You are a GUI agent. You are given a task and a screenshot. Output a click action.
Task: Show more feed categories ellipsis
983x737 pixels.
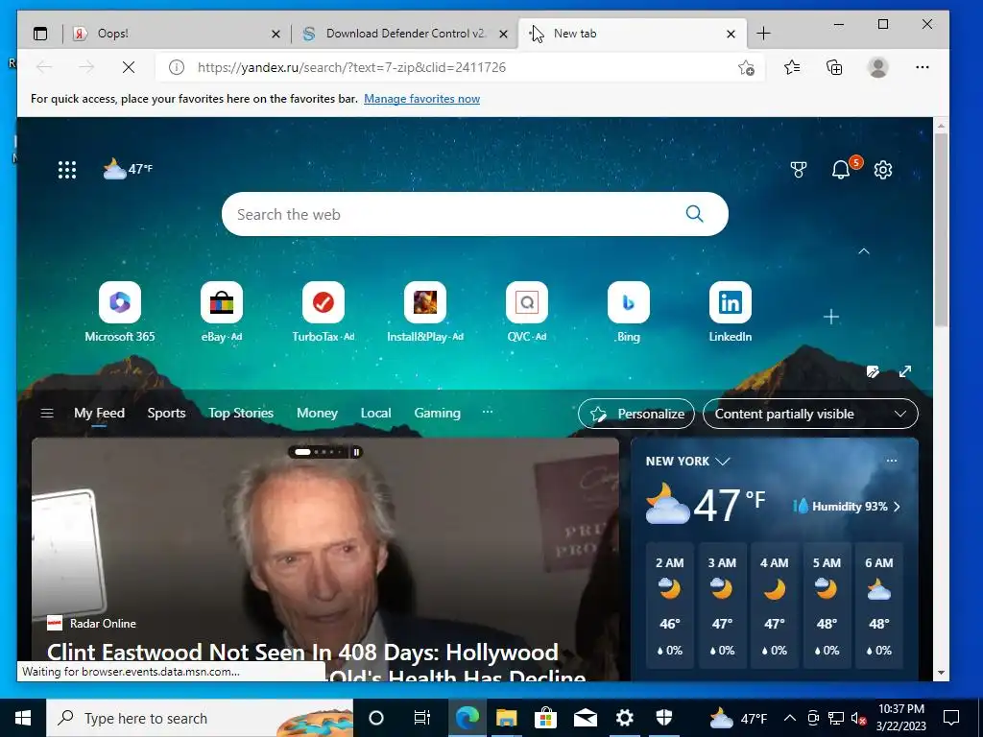click(x=488, y=412)
